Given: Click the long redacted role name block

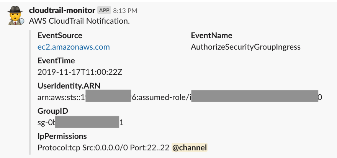Looking at the screenshot, I should (x=254, y=96).
